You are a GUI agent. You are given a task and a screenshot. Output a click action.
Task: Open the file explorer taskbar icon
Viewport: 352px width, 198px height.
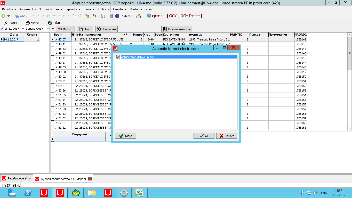(x=92, y=193)
